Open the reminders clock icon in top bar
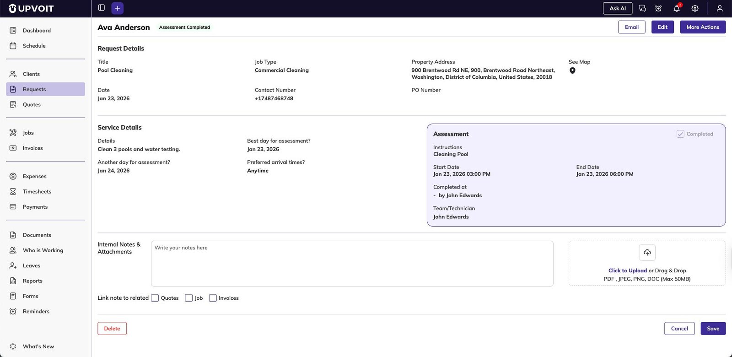Viewport: 732px width, 357px height. click(658, 8)
